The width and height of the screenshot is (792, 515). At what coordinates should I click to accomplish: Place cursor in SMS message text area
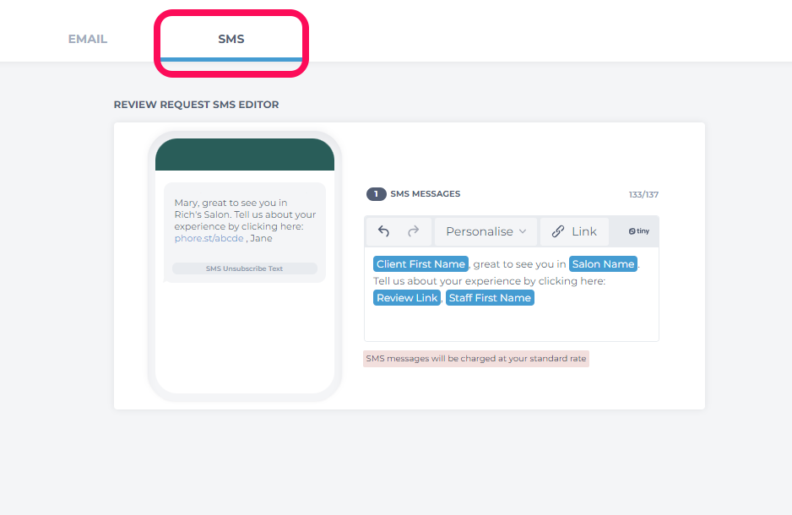click(x=511, y=295)
